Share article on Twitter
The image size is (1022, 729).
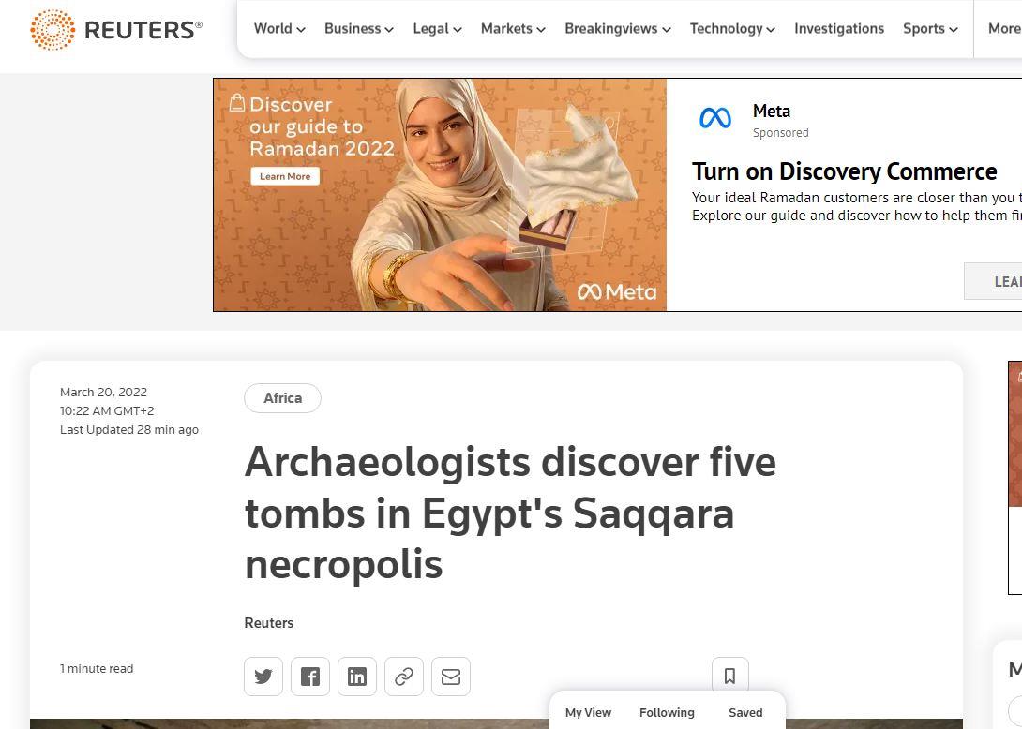(263, 677)
